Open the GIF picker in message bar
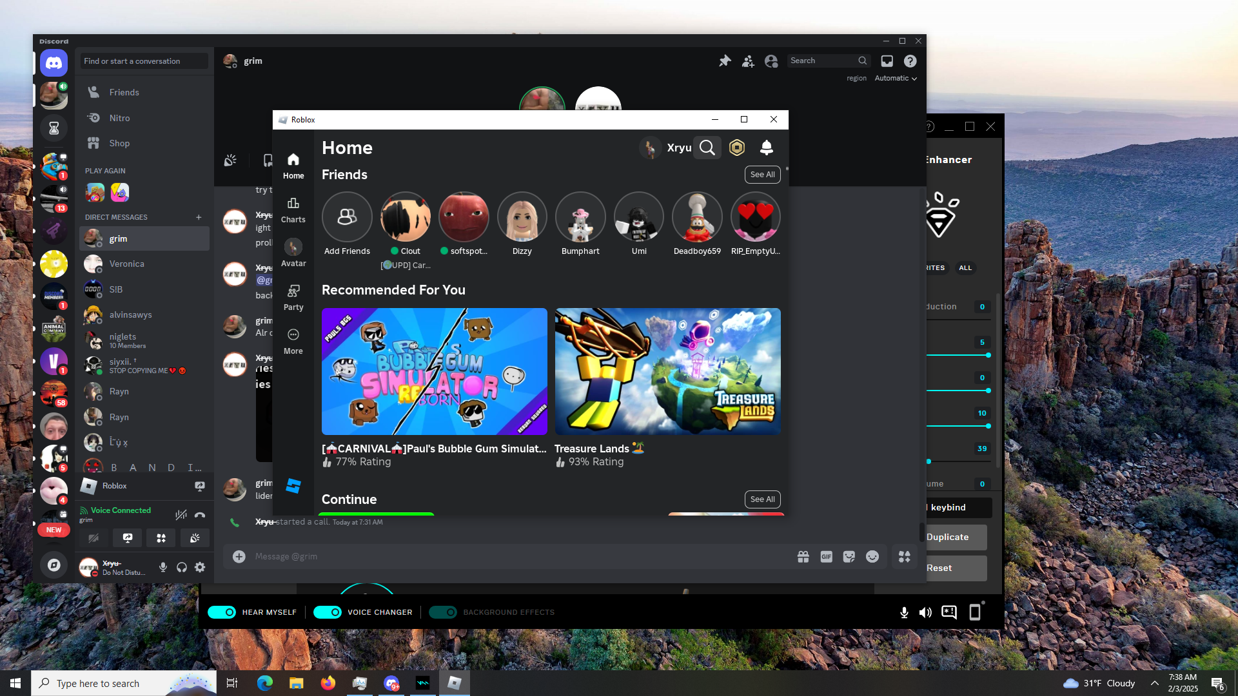Image resolution: width=1238 pixels, height=696 pixels. [826, 556]
